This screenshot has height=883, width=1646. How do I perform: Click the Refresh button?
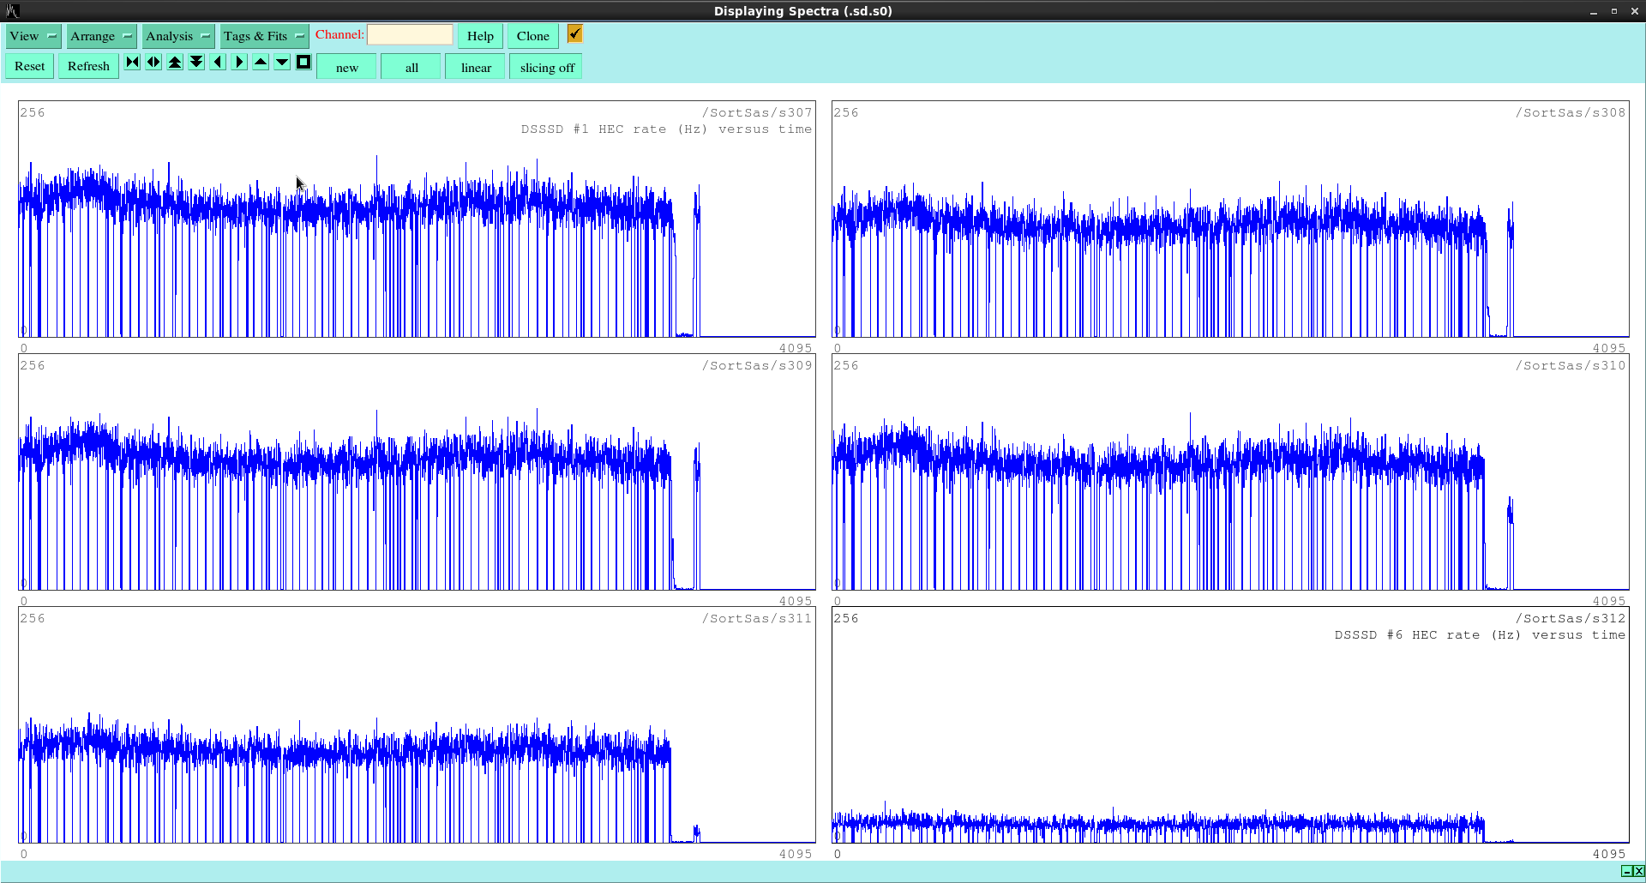point(88,66)
